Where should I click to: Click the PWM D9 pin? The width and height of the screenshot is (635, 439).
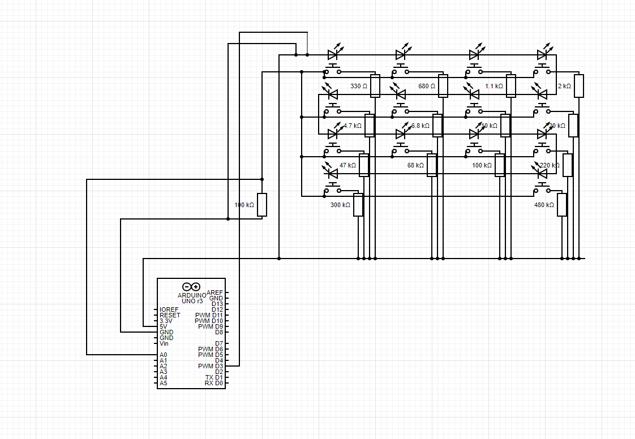point(211,326)
